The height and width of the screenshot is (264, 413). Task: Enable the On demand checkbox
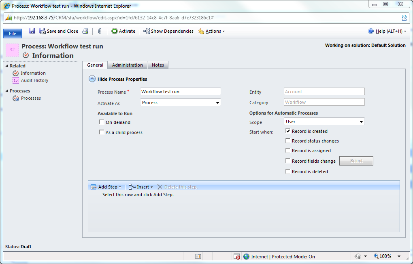[x=102, y=122]
